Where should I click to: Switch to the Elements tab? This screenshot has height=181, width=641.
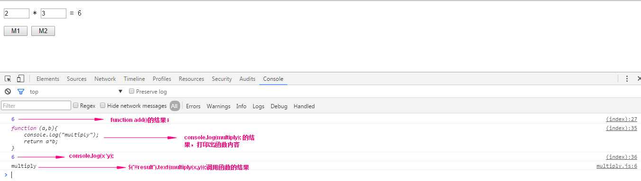(x=48, y=79)
